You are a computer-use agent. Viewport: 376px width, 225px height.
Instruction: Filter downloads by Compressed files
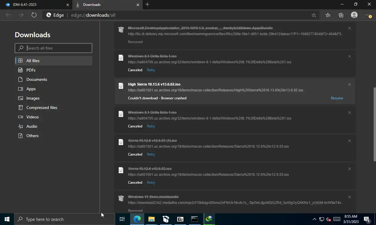[x=53, y=108]
